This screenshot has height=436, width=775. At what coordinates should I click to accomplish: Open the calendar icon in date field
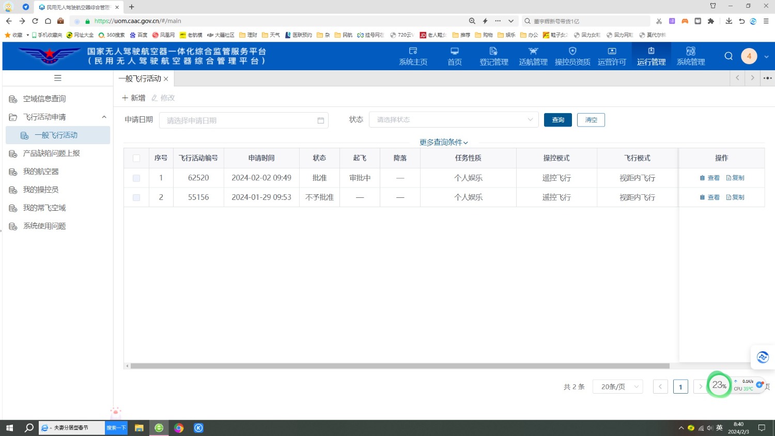320,120
